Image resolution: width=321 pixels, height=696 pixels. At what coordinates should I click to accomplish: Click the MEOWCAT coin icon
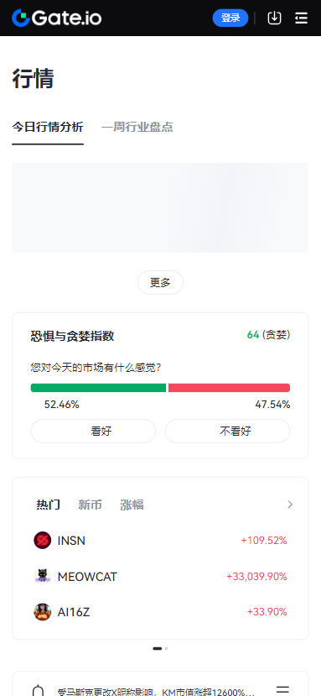tap(43, 576)
